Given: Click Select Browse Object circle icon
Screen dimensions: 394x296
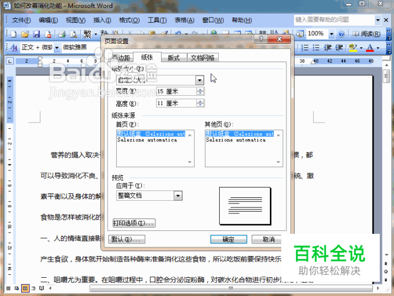Looking at the screenshot, I should 386,271.
